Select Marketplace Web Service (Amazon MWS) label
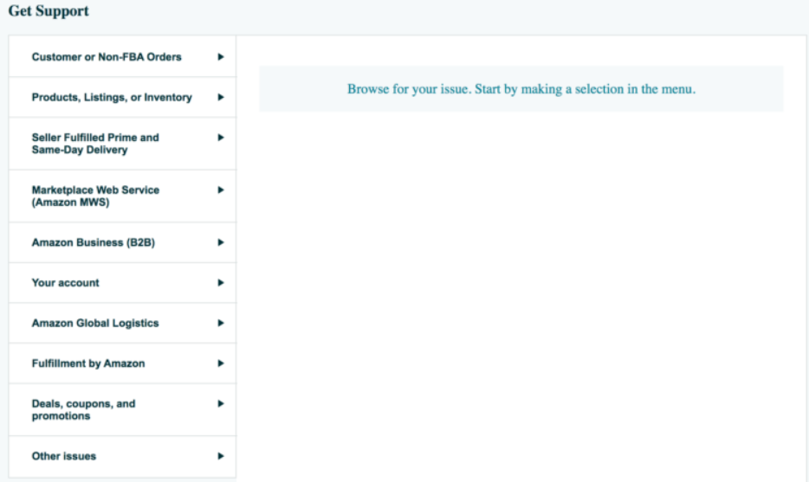 (95, 196)
